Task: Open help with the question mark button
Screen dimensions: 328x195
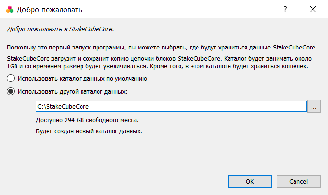Action: (x=285, y=9)
